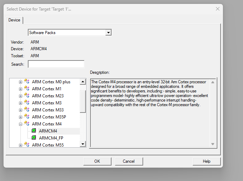243x181 pixels.
Task: Select ARM Cortex M33 tree row
Action: coord(48,110)
